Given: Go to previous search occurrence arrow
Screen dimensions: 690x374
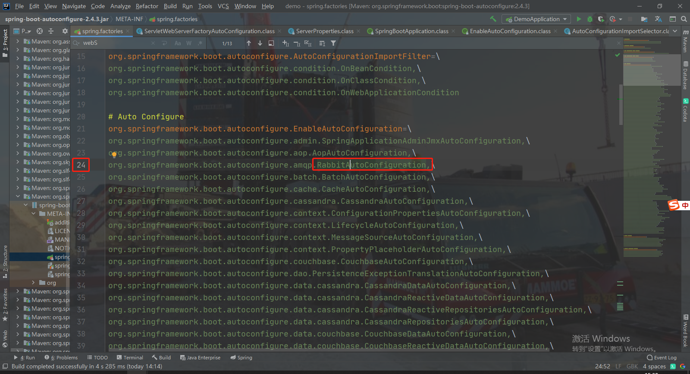Looking at the screenshot, I should pyautogui.click(x=249, y=43).
